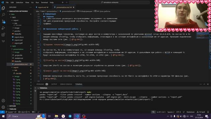Click the 18 Spell warning indicator

(x=201, y=112)
